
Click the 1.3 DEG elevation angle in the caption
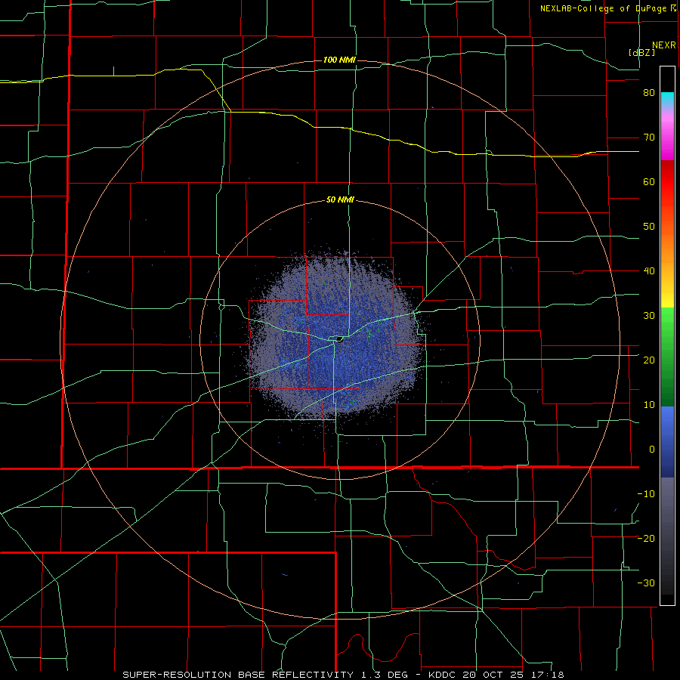point(386,675)
